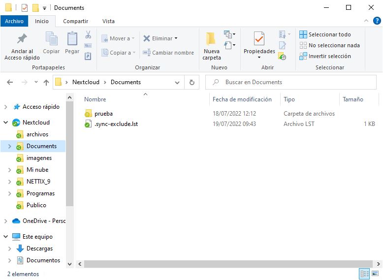Image resolution: width=383 pixels, height=280 pixels.
Task: Open the address bar history dropdown
Action: (178, 82)
